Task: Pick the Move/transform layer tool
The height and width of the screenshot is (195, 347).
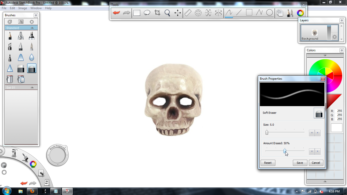Action: click(178, 13)
